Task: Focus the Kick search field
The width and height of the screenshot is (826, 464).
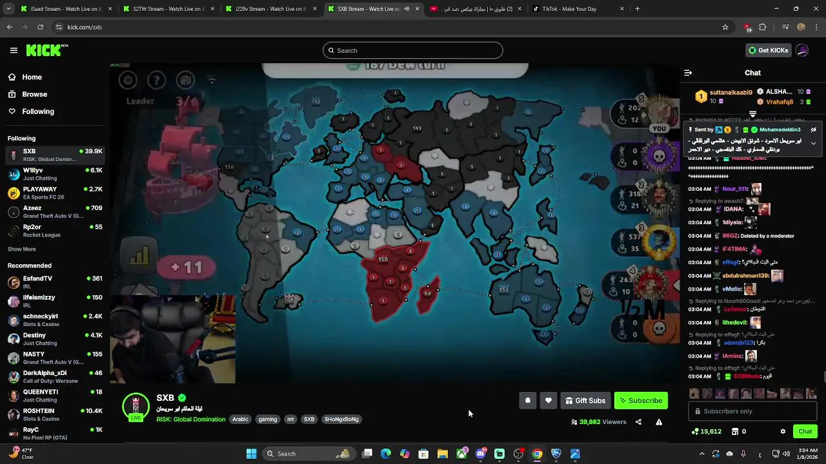Action: (413, 50)
